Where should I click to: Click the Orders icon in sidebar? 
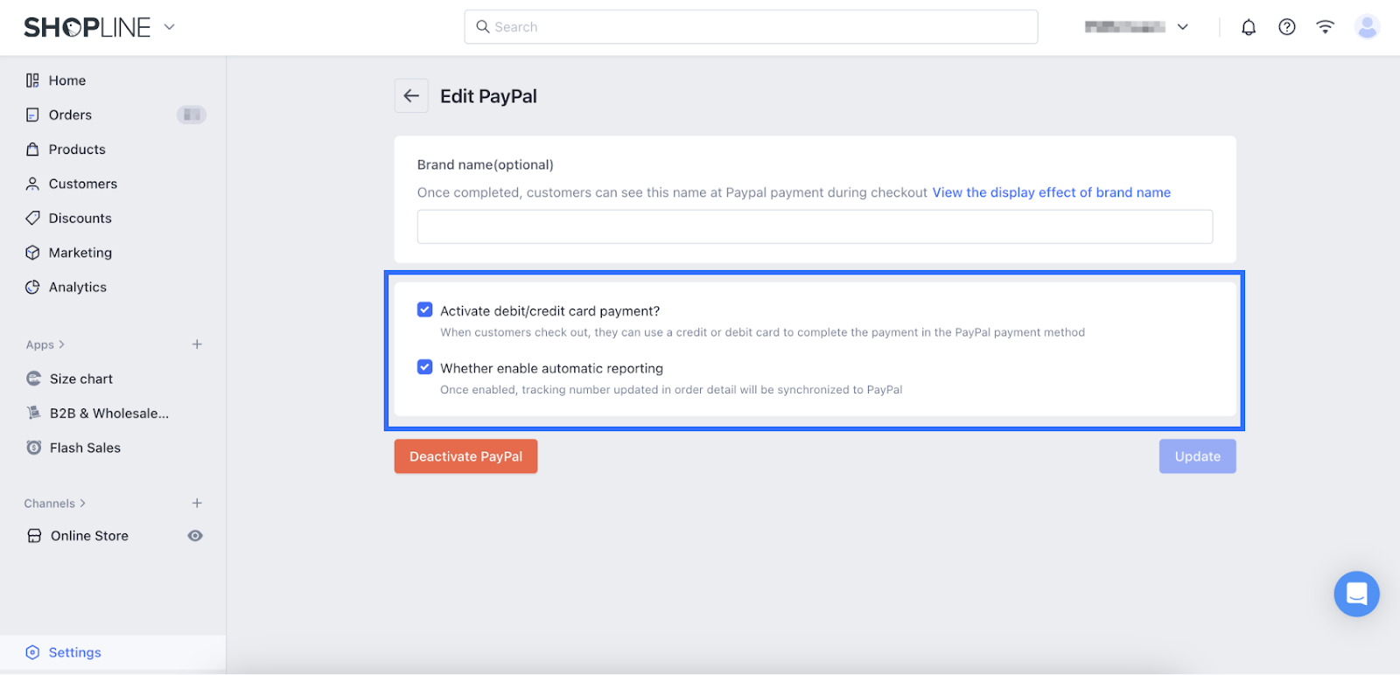(32, 115)
